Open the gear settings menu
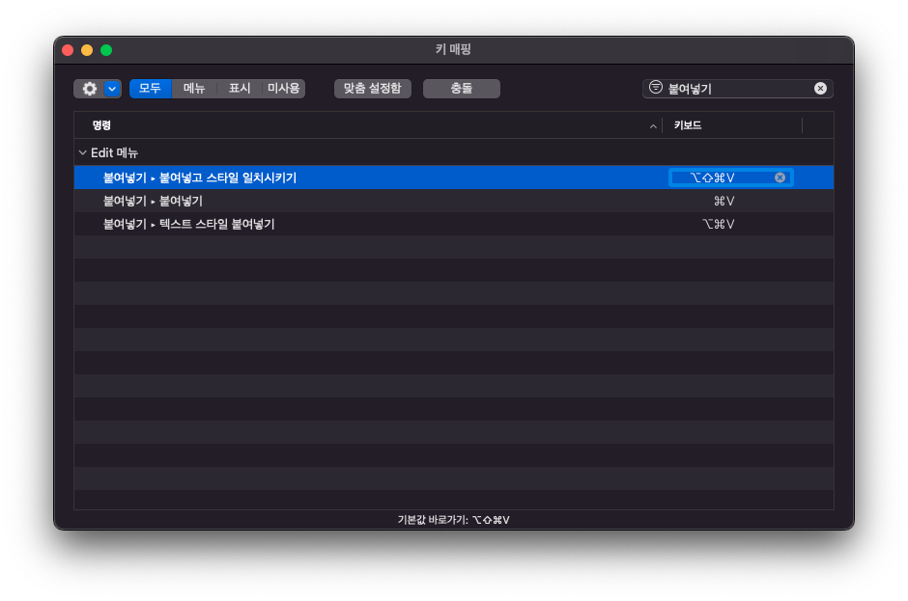The height and width of the screenshot is (601, 908). (x=89, y=89)
